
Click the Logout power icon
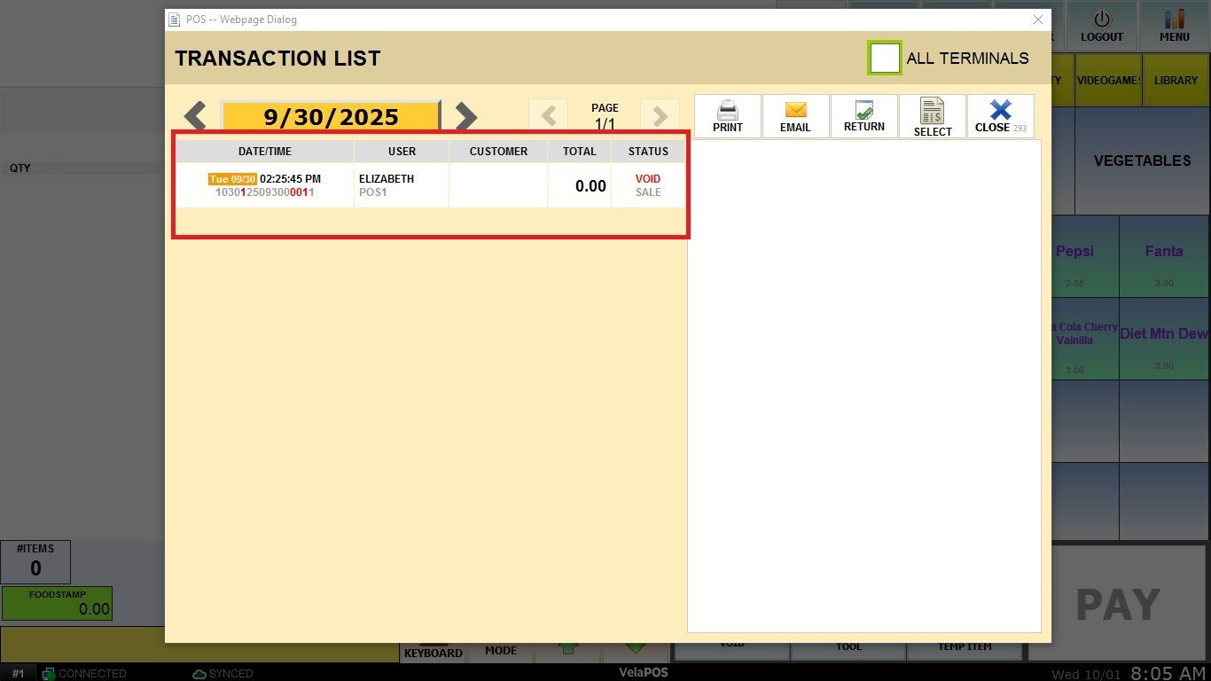(1101, 20)
